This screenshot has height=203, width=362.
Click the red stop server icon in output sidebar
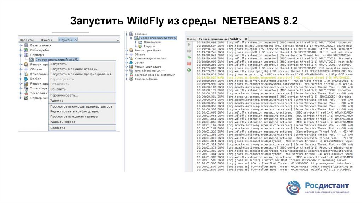pyautogui.click(x=189, y=64)
